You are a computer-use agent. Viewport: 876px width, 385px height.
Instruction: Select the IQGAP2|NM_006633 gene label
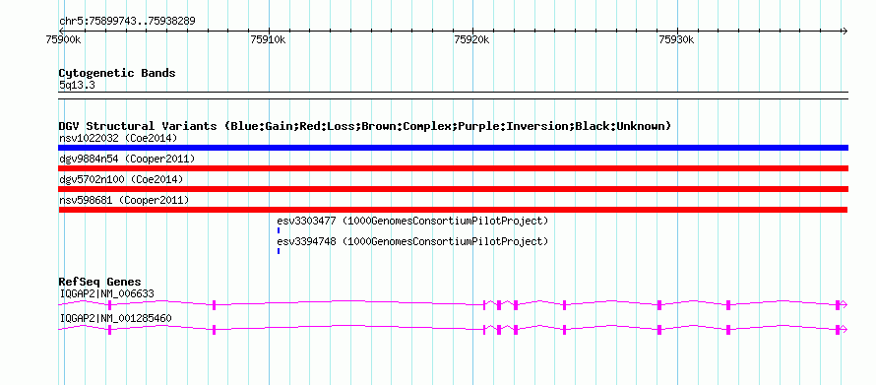tap(106, 293)
